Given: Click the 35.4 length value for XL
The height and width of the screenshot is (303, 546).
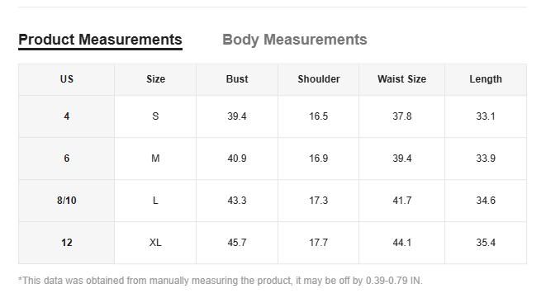Looking at the screenshot, I should click(486, 243).
